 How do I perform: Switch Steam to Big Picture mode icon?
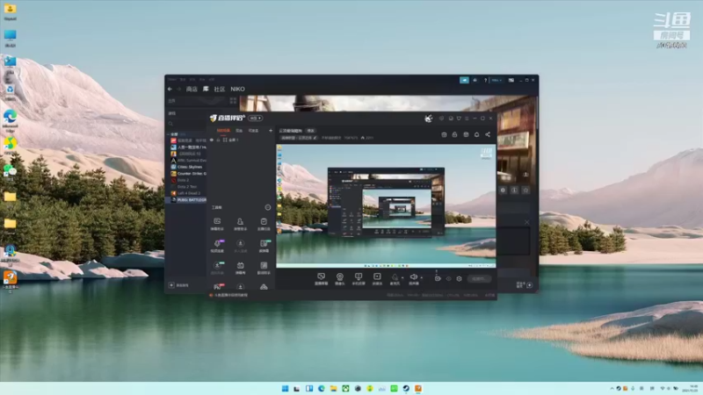pos(511,80)
